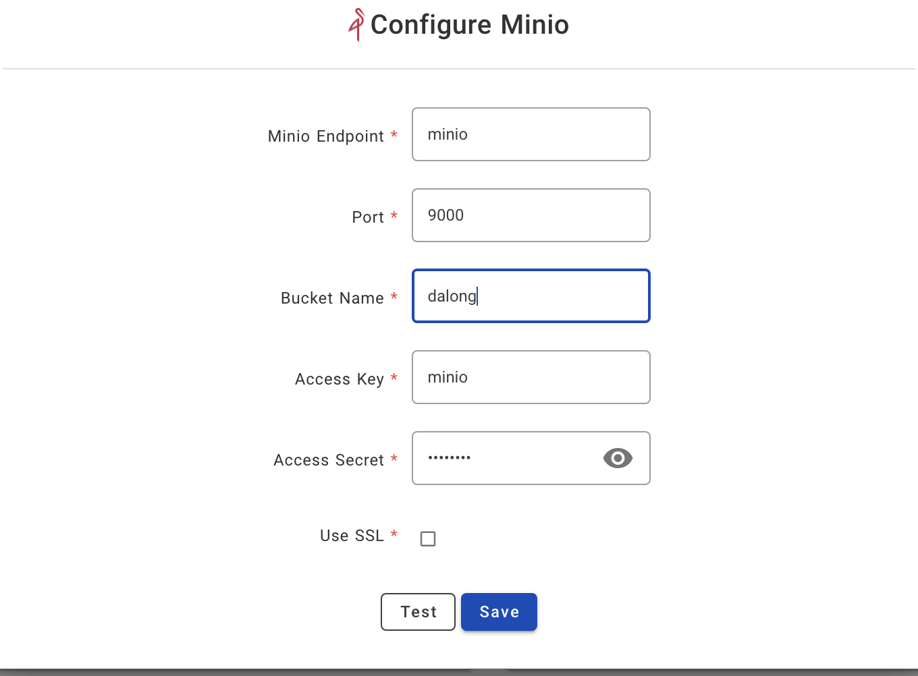Click the Minio flamingo logo icon
The image size is (918, 676).
[x=356, y=25]
